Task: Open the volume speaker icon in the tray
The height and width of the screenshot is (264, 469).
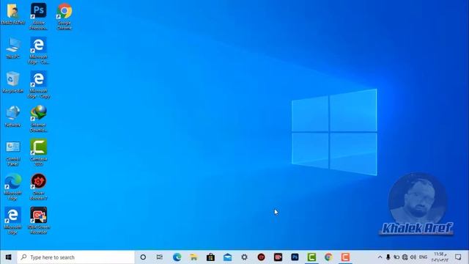Action: tap(413, 257)
